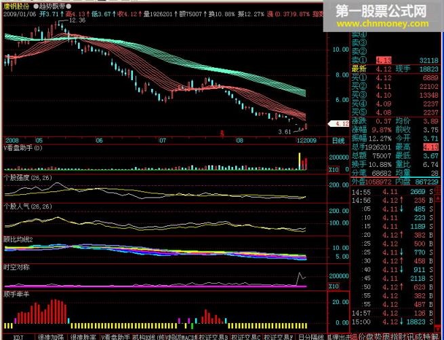Viewport: 444px width, 340px height.
Task: Click the 买④ bid price 4.09
Action: tap(384, 104)
